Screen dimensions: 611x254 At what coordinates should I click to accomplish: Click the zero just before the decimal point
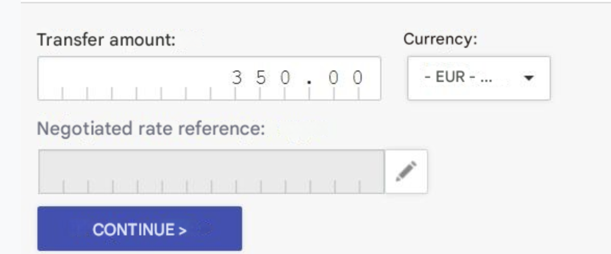tap(285, 78)
